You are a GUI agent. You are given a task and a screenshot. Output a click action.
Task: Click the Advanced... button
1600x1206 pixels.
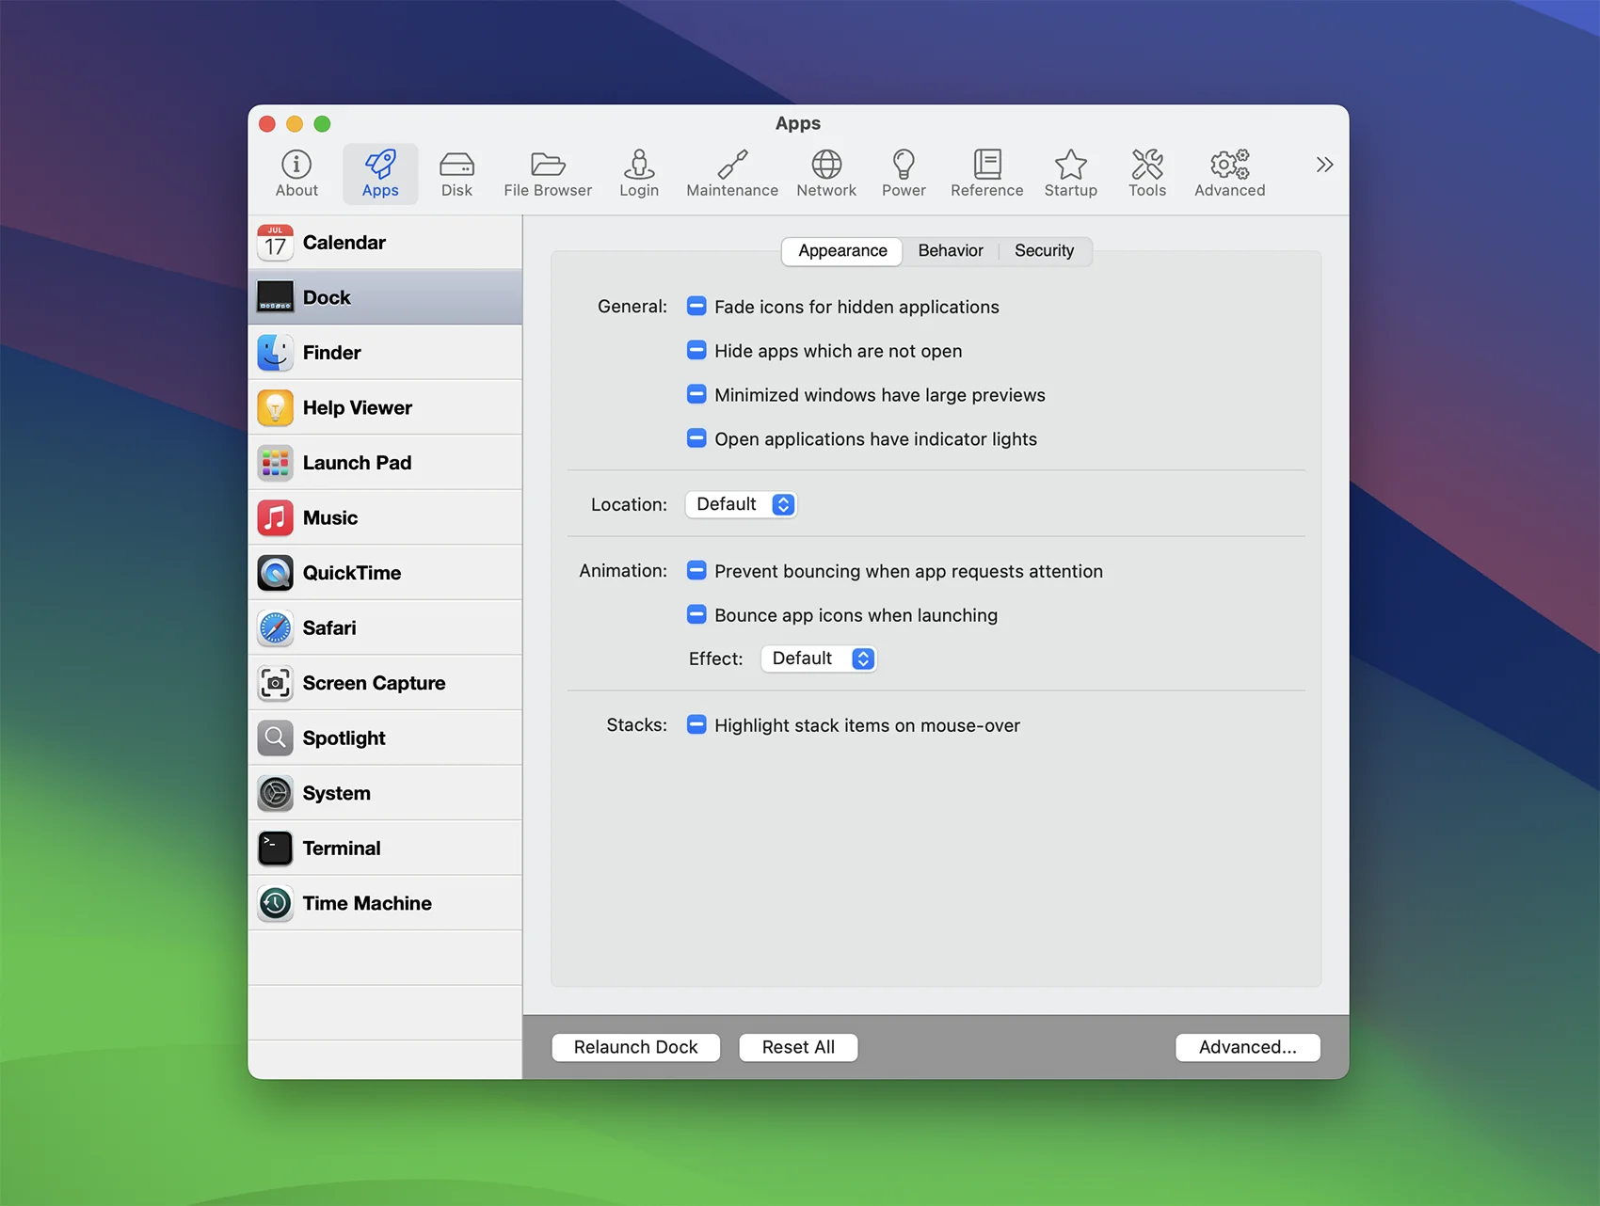[1247, 1047]
